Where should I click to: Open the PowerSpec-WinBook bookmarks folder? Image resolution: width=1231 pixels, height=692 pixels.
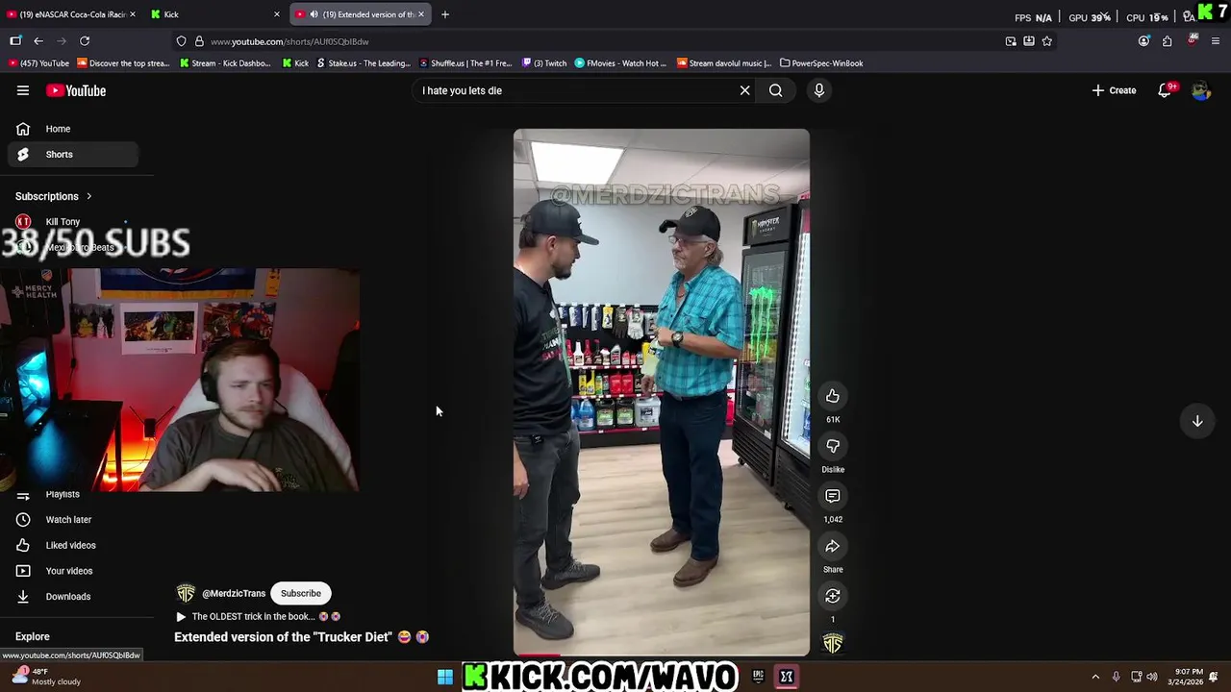point(821,63)
